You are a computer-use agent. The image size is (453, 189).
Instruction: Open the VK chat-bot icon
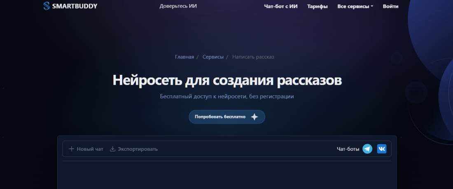coord(382,149)
